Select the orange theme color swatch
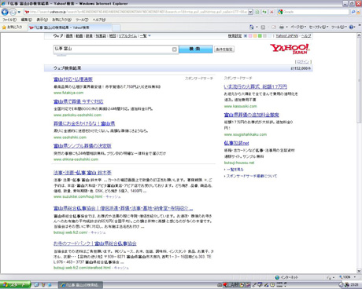 point(255,36)
